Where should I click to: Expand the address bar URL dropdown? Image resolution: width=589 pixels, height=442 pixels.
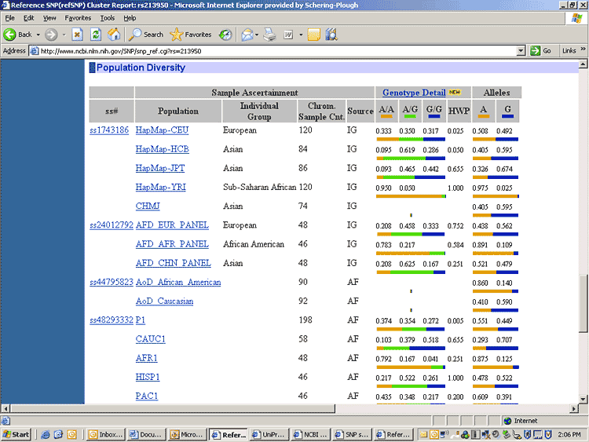click(521, 51)
